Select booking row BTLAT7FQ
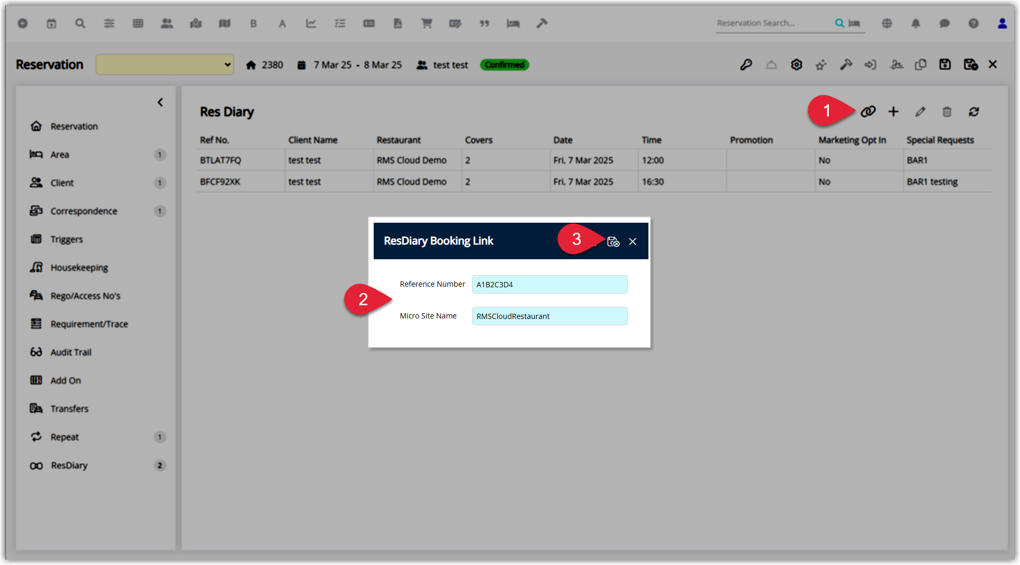Screen dimensions: 1020x565 coord(594,160)
